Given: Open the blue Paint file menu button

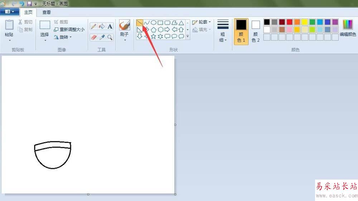Looking at the screenshot, I should tap(9, 12).
